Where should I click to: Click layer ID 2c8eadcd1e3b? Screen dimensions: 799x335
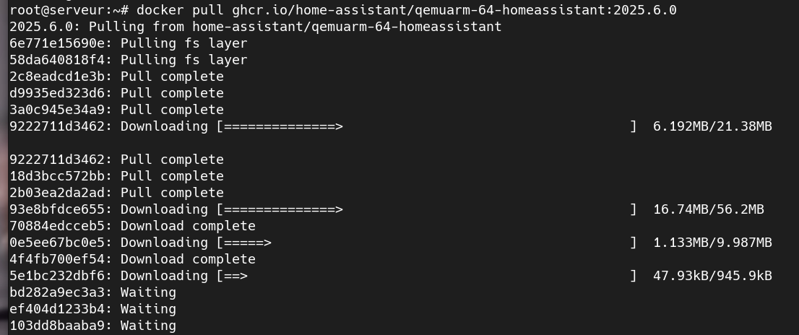[x=61, y=77]
